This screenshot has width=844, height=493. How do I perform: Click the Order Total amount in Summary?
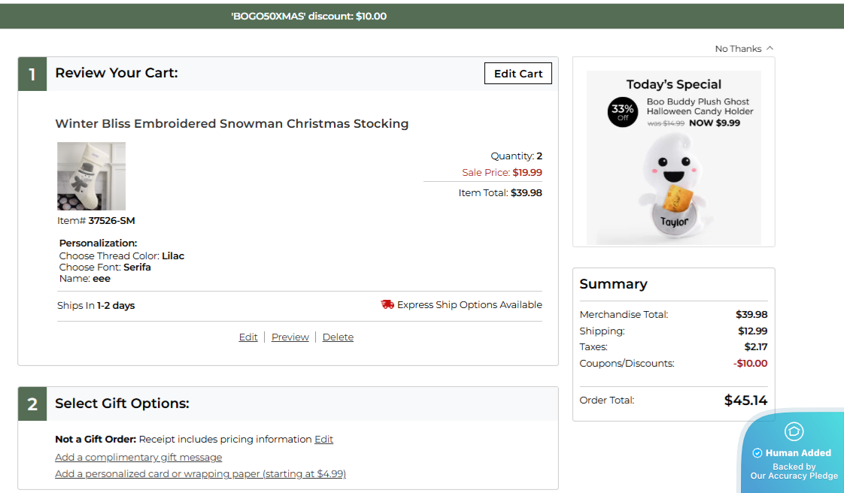(745, 400)
